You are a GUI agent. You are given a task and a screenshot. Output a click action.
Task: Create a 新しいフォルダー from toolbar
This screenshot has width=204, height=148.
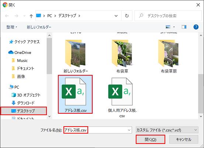[39, 27]
